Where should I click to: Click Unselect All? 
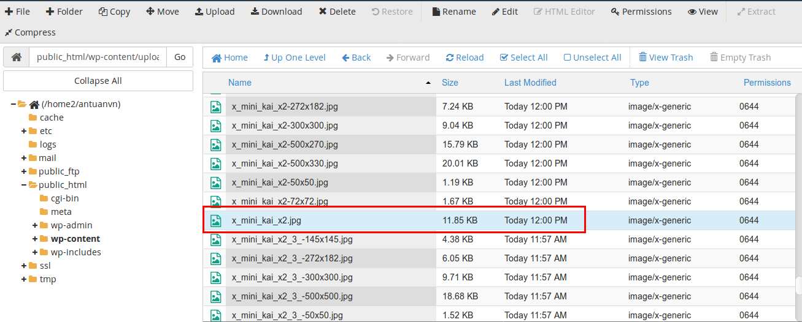[x=592, y=58]
